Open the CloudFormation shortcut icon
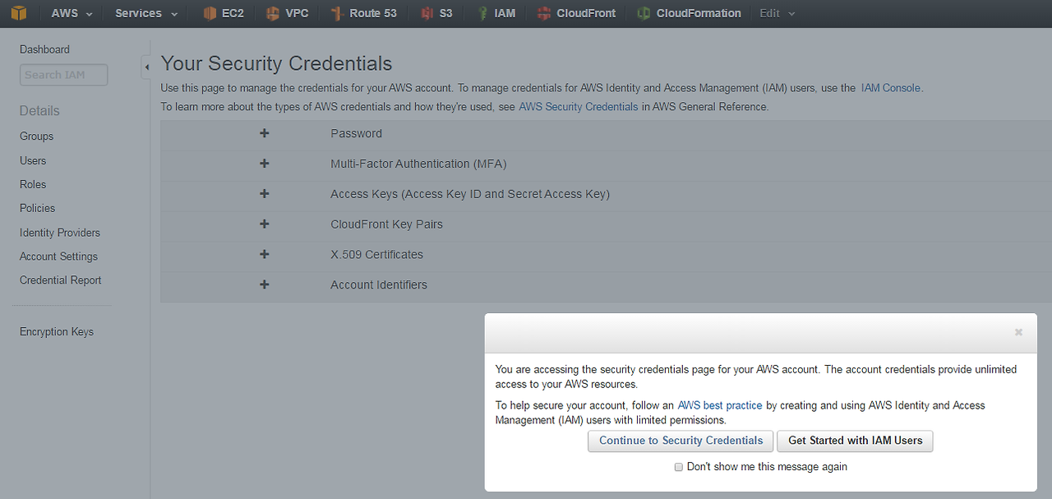The image size is (1052, 499). pyautogui.click(x=644, y=13)
